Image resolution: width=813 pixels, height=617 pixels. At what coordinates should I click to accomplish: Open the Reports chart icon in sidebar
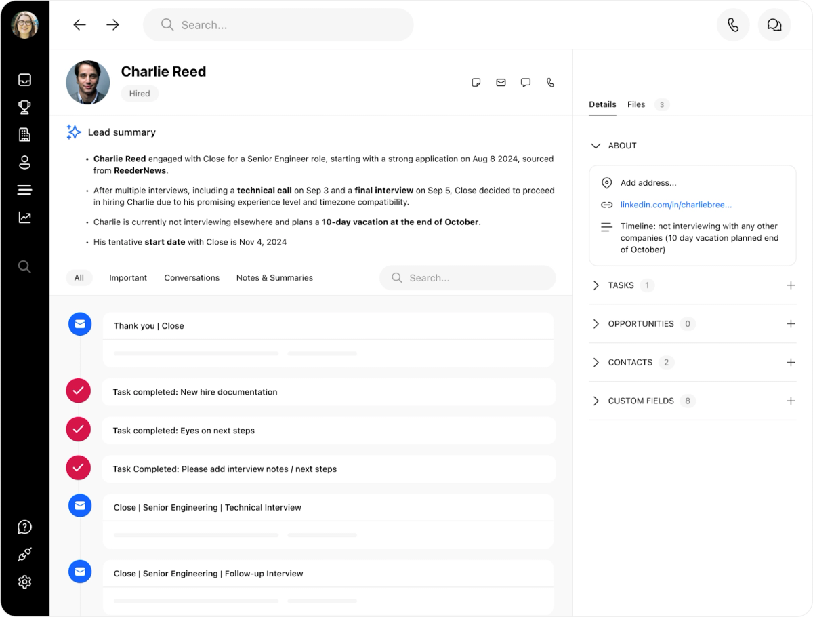click(x=24, y=218)
